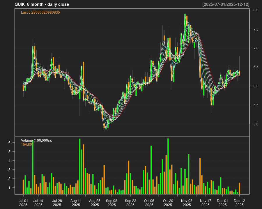The height and width of the screenshot is (209, 262).
Task: Select the Aug 11 2025 date tick
Action: point(76,203)
